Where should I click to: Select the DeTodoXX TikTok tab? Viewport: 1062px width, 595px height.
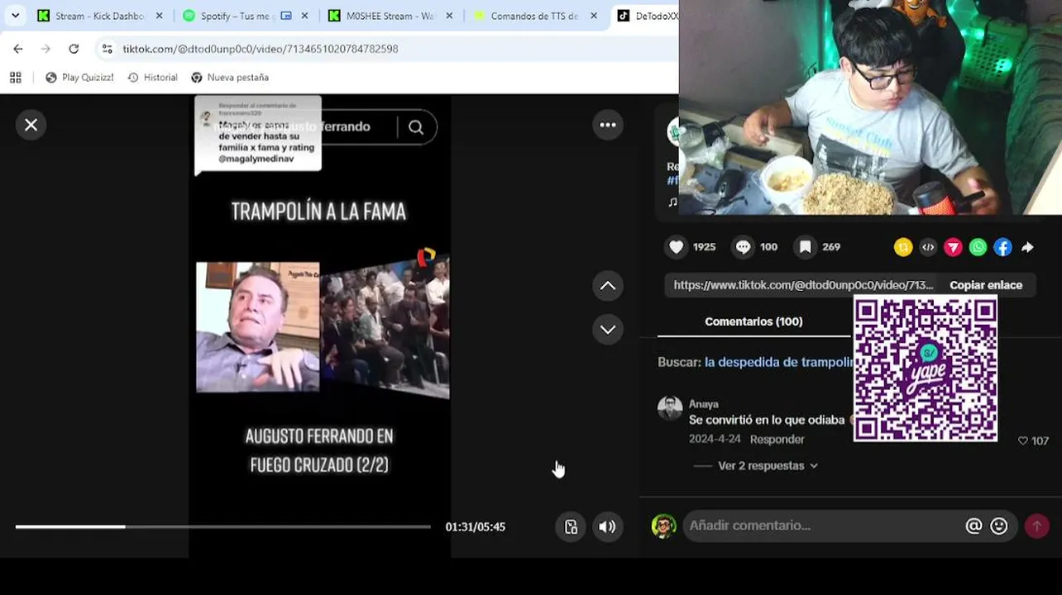tap(645, 16)
